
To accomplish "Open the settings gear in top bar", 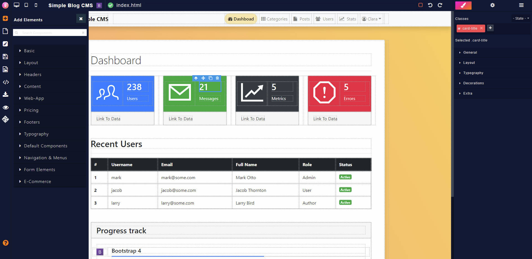I will point(493,5).
